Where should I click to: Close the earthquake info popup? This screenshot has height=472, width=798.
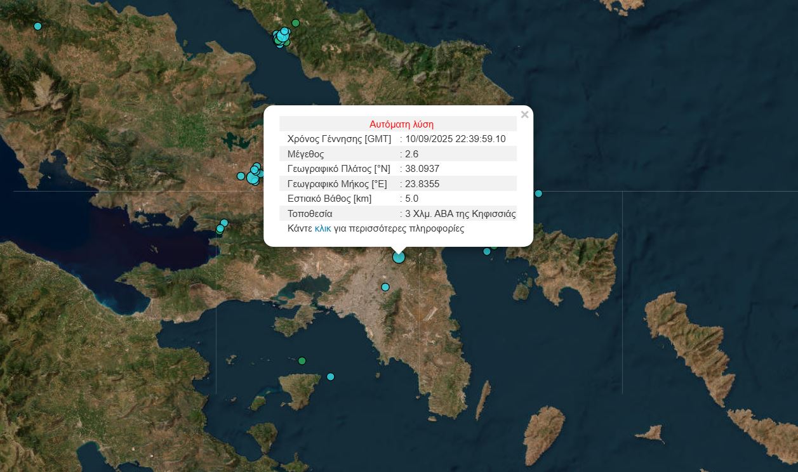(x=524, y=115)
